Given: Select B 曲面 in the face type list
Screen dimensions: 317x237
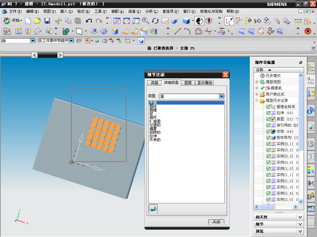Looking at the screenshot, I should (155, 121).
